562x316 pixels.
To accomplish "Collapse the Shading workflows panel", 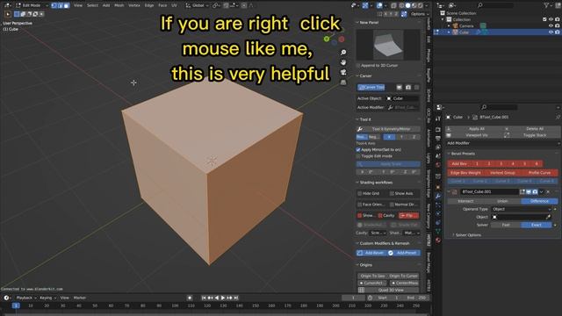I will [375, 183].
